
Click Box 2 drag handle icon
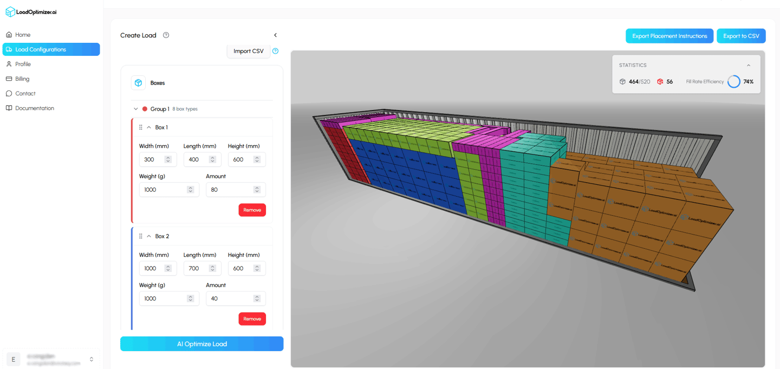(x=141, y=236)
